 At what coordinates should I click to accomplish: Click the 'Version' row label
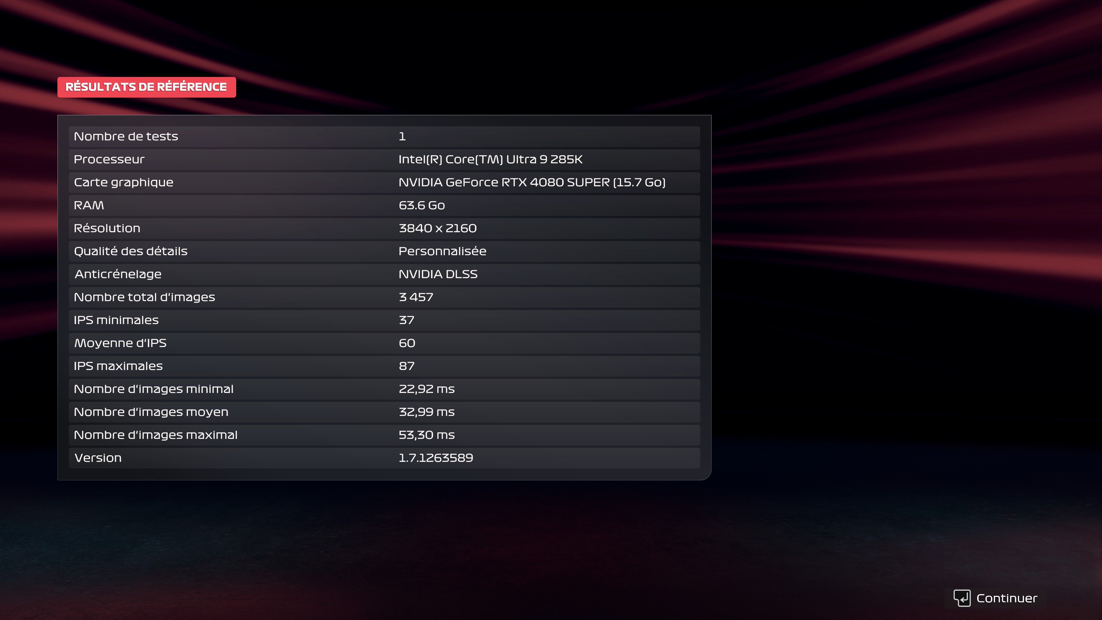pyautogui.click(x=98, y=458)
